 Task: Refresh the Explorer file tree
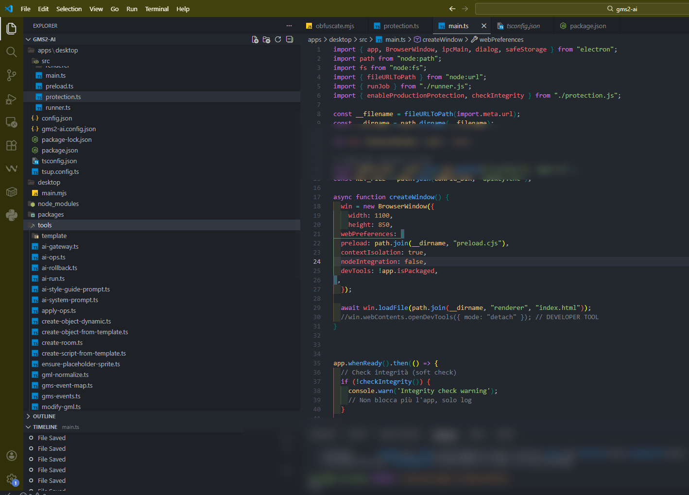click(x=278, y=39)
